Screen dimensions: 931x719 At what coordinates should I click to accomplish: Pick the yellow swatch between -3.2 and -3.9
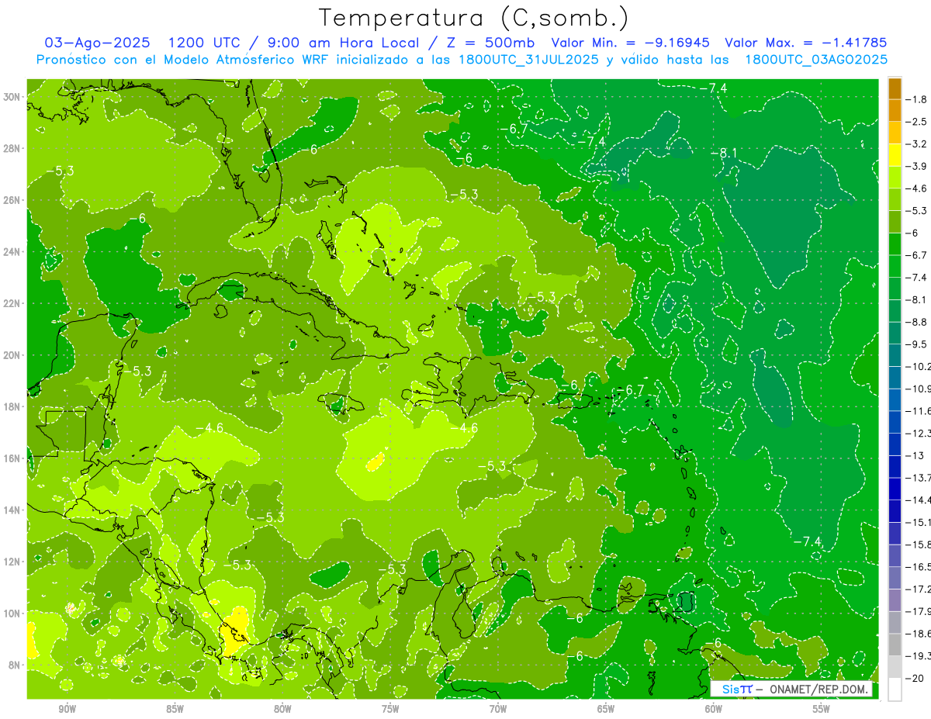point(895,155)
